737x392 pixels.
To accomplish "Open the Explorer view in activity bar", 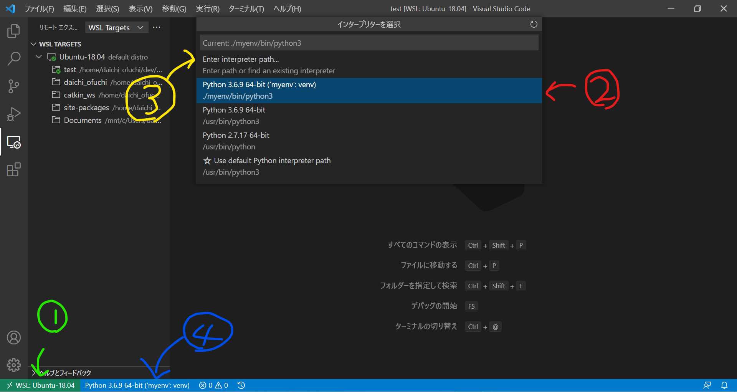I will (14, 31).
